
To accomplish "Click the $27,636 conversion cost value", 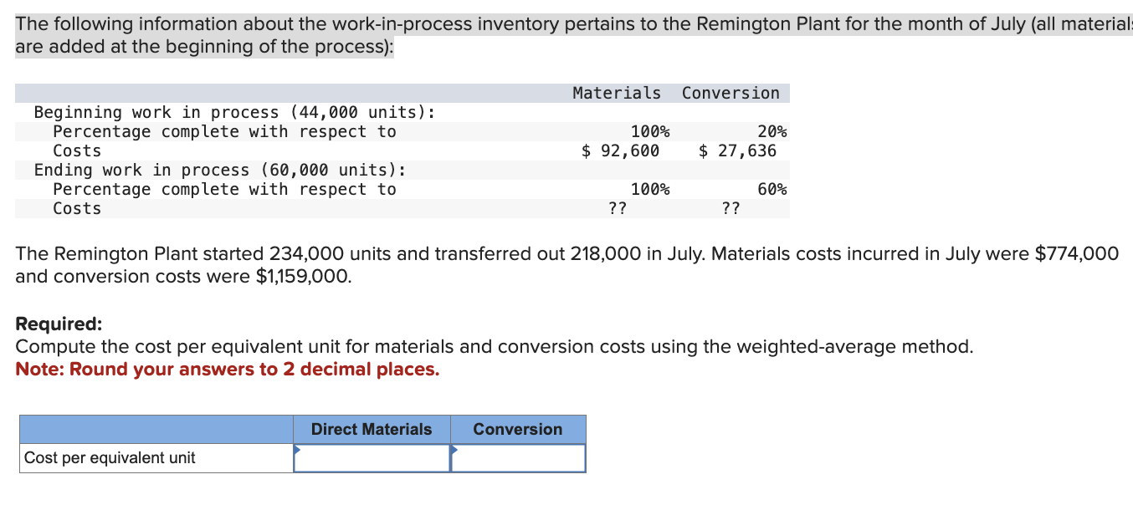I will pos(737,150).
